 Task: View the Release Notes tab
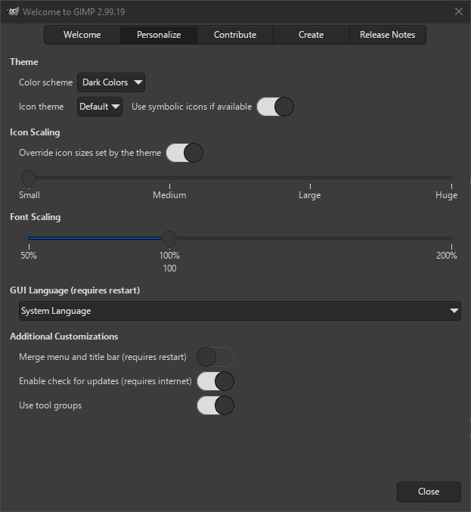coord(387,35)
